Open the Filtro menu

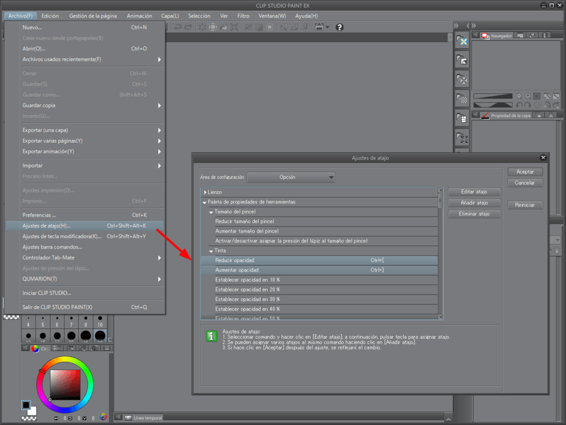point(243,16)
